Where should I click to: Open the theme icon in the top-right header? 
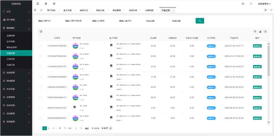pos(243,4)
